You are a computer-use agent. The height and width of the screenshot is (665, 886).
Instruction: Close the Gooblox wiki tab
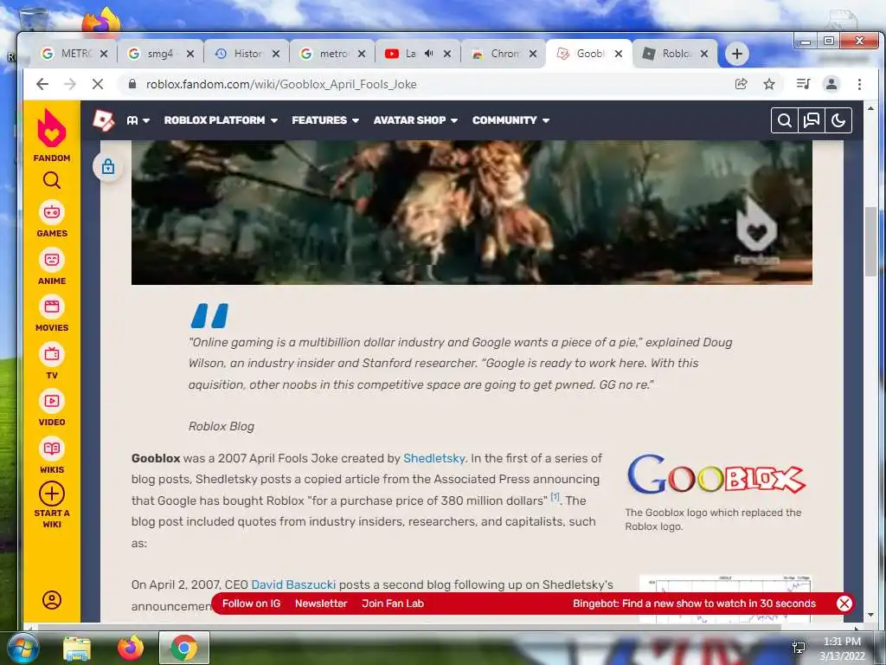619,54
